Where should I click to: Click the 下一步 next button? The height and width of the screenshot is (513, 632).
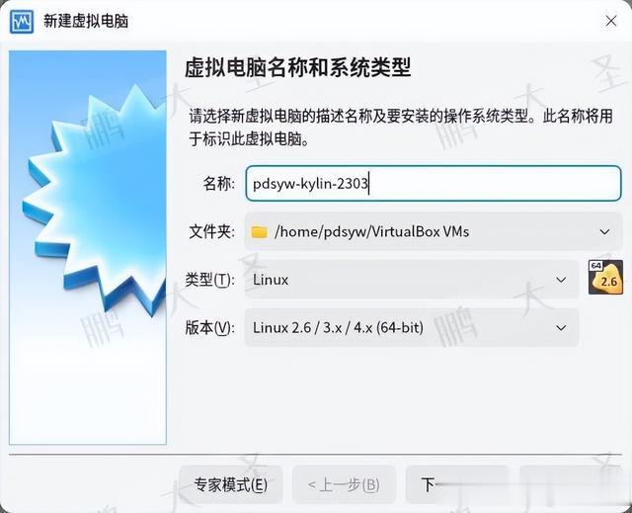tap(457, 484)
